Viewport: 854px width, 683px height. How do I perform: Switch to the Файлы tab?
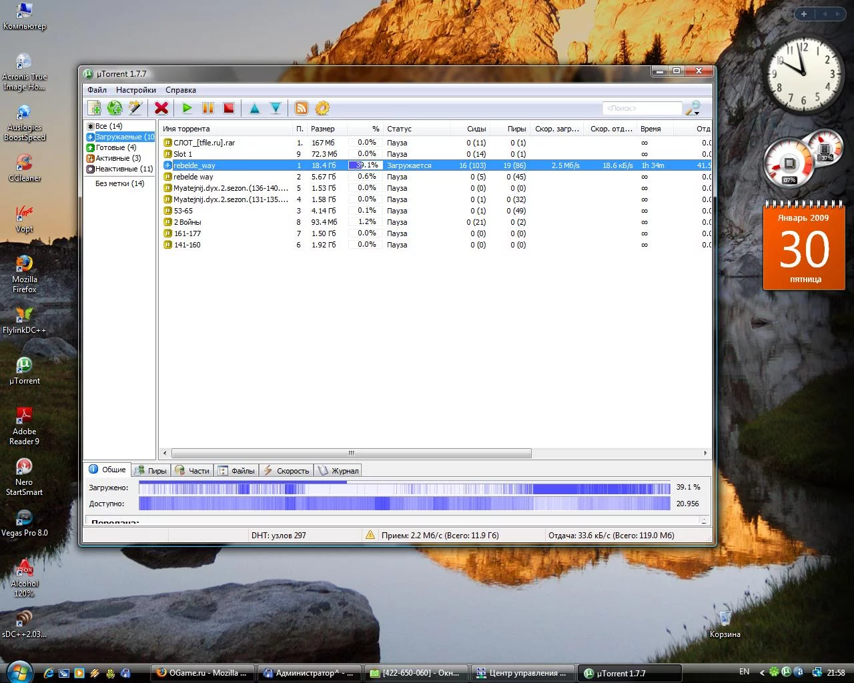(x=237, y=471)
